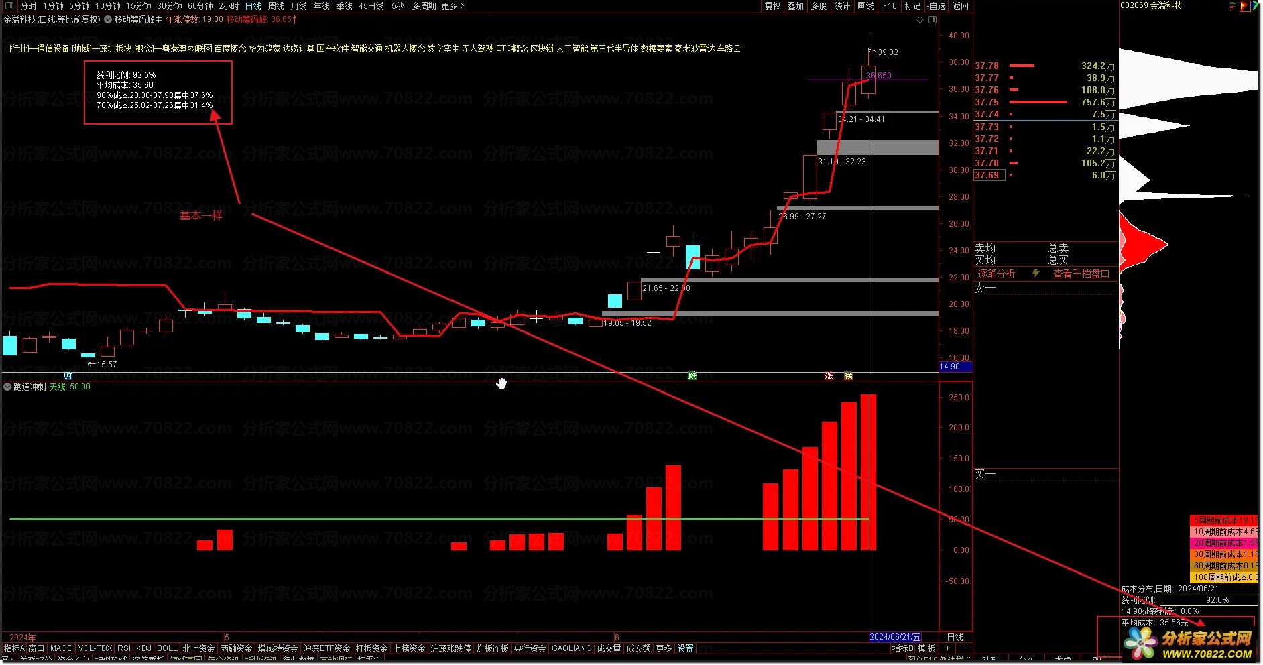The image size is (1263, 665).
Task: Select the GAOLIANG indicator tab
Action: click(572, 648)
